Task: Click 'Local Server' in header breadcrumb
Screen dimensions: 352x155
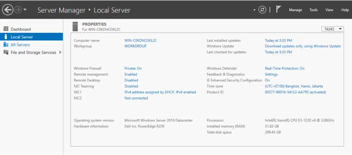Action: 112,10
